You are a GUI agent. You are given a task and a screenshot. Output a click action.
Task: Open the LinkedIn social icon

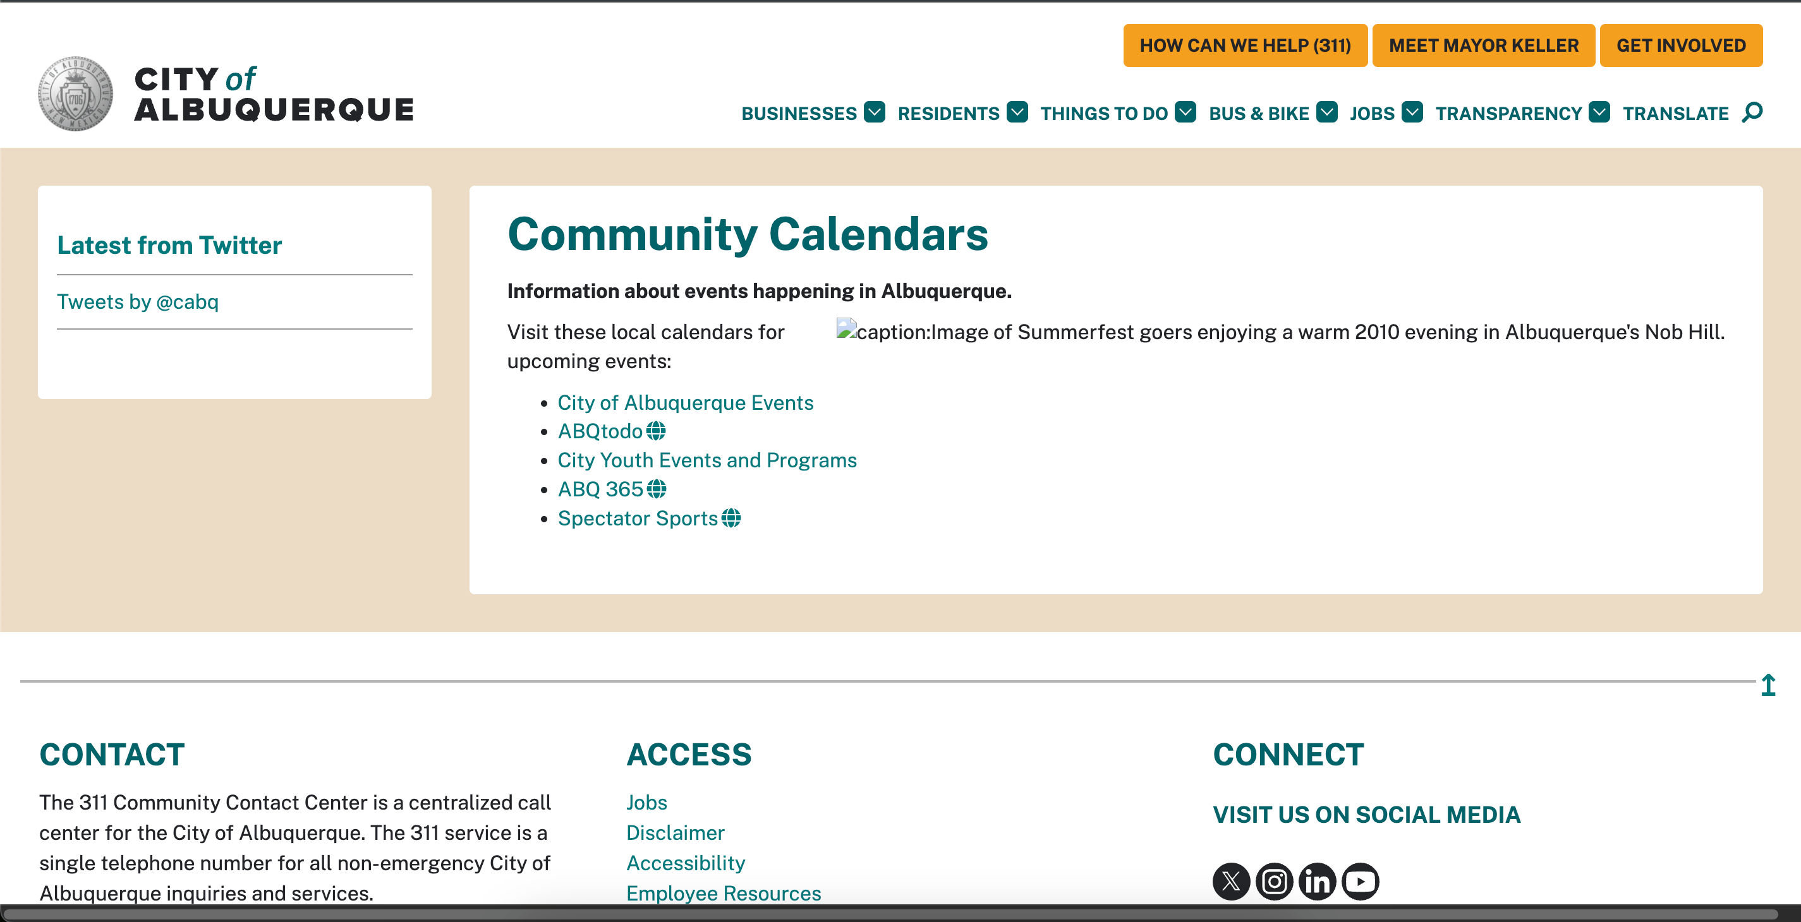click(1317, 881)
